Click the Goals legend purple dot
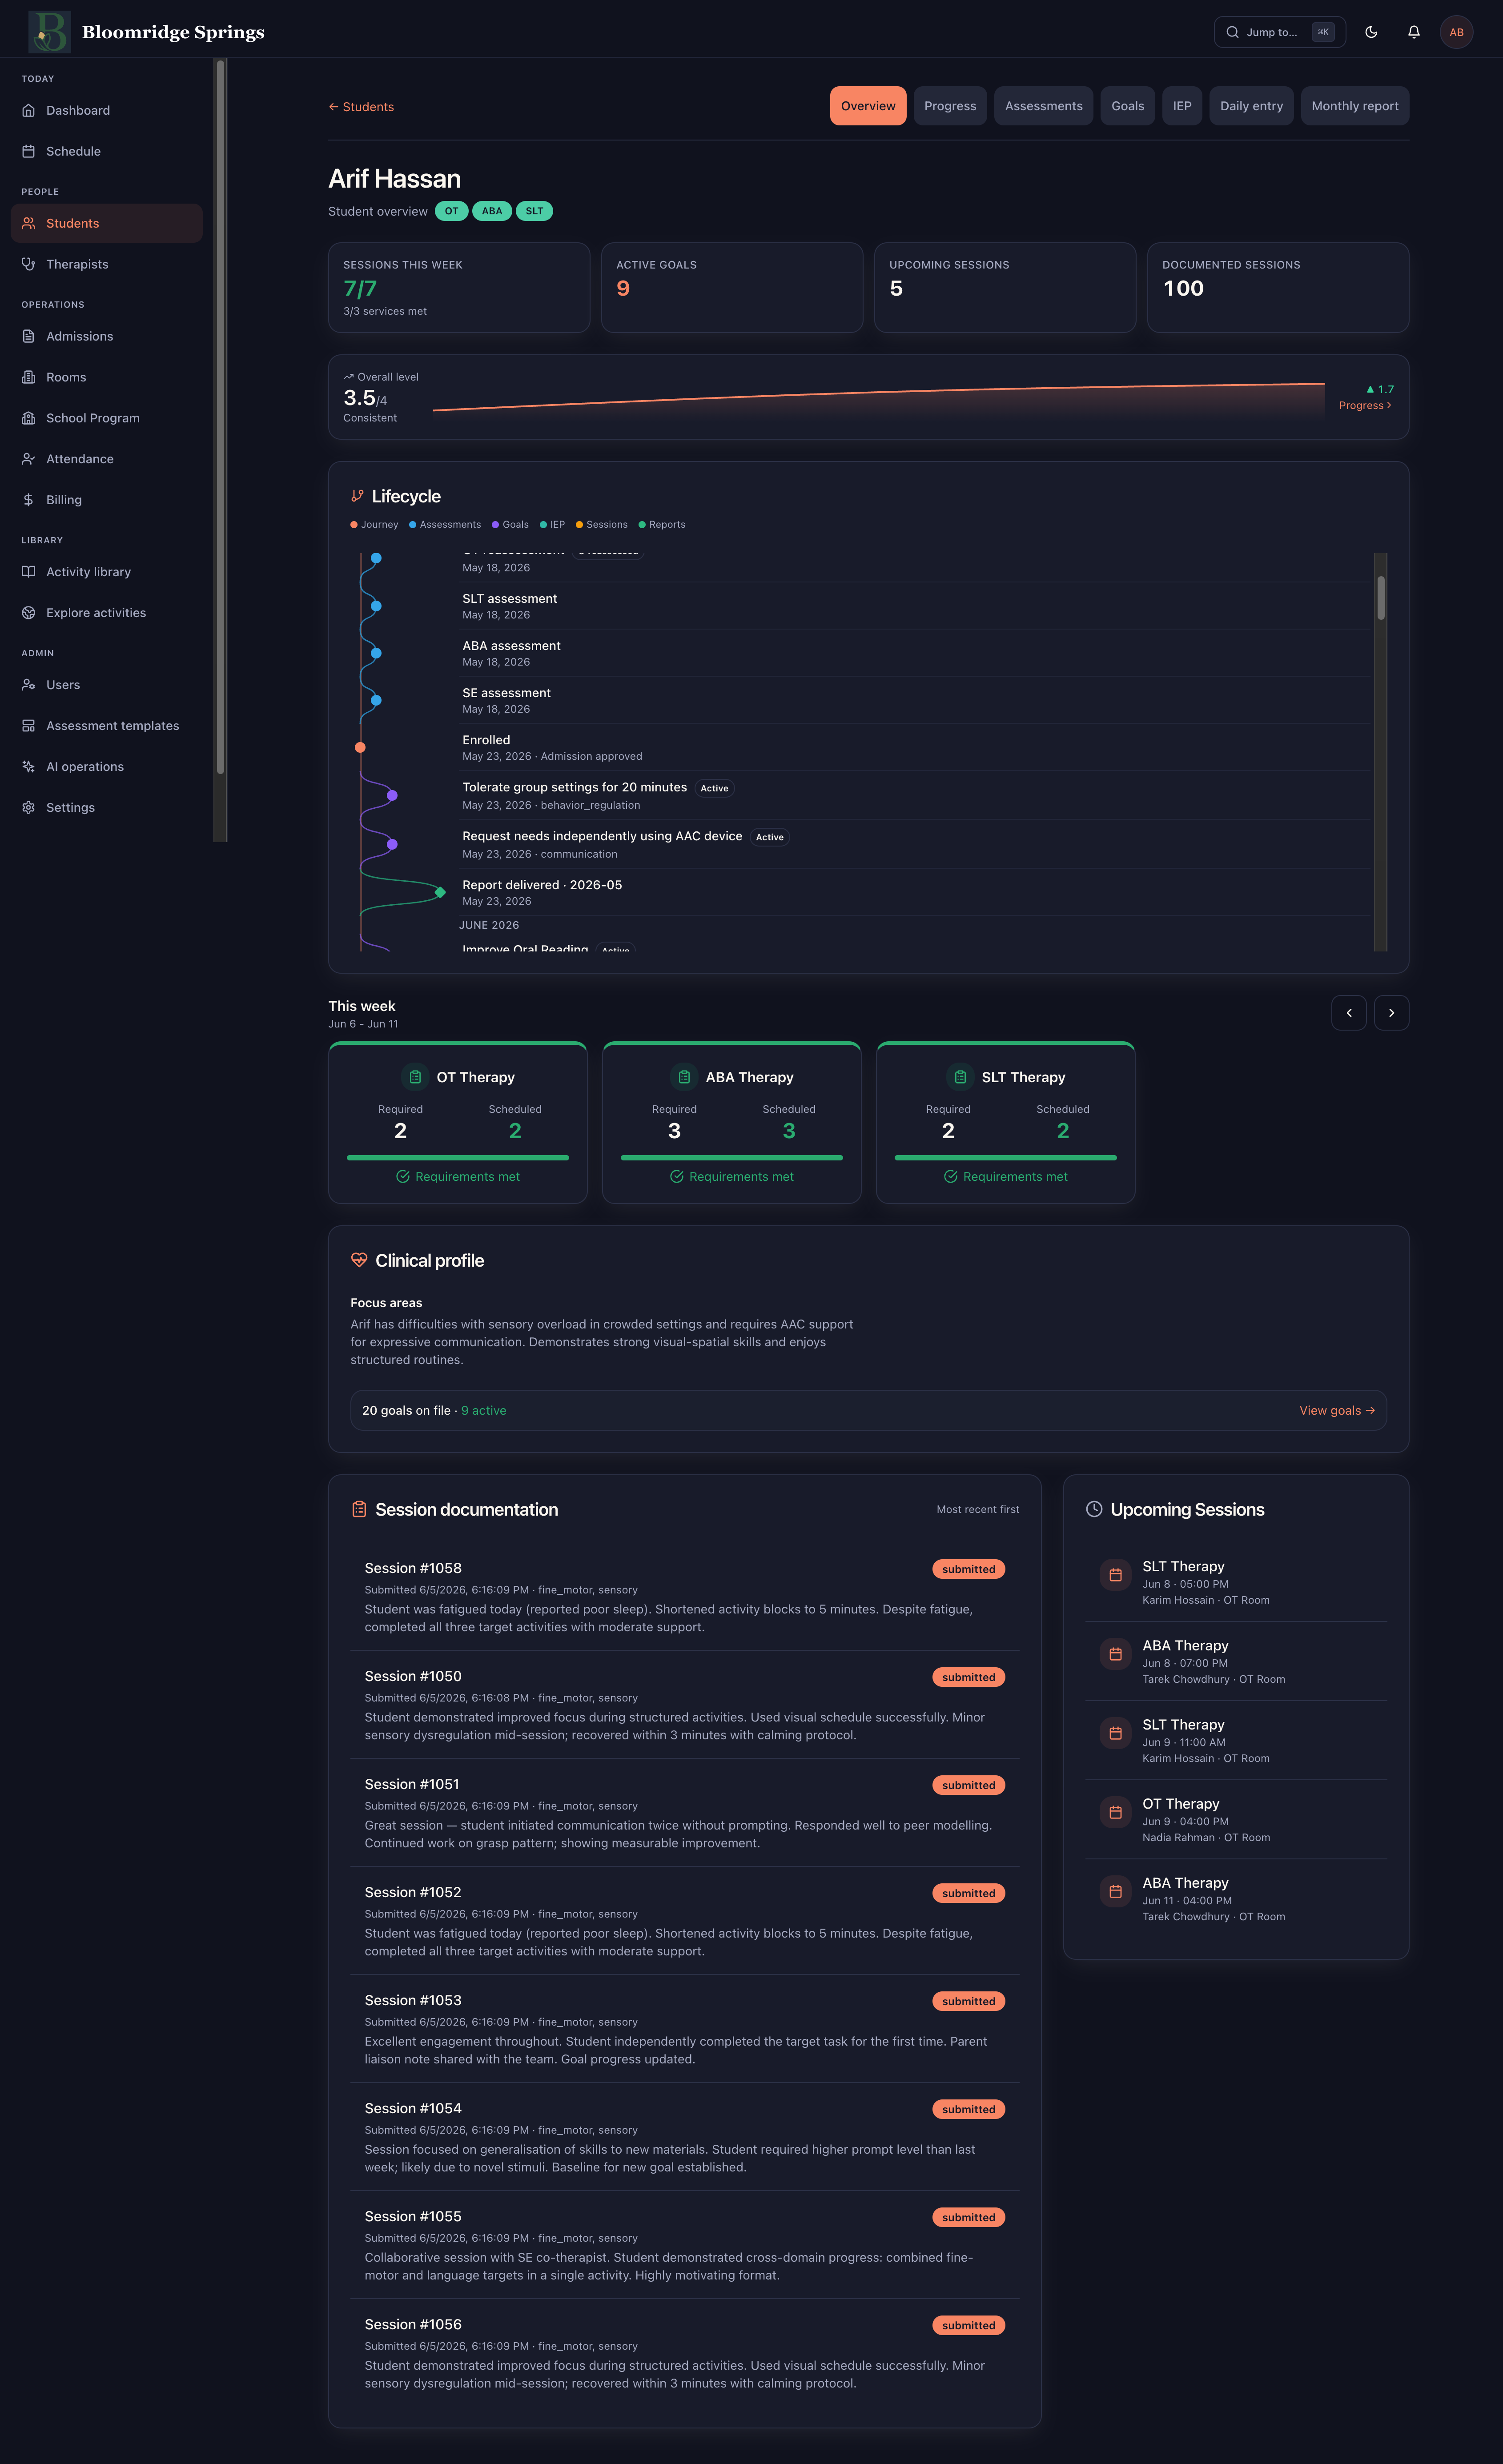The height and width of the screenshot is (2464, 1503). (495, 525)
